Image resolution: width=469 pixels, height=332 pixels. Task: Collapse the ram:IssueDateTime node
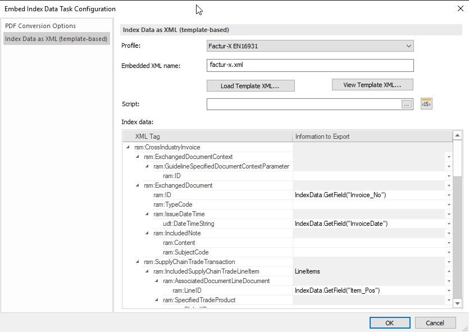pos(146,214)
